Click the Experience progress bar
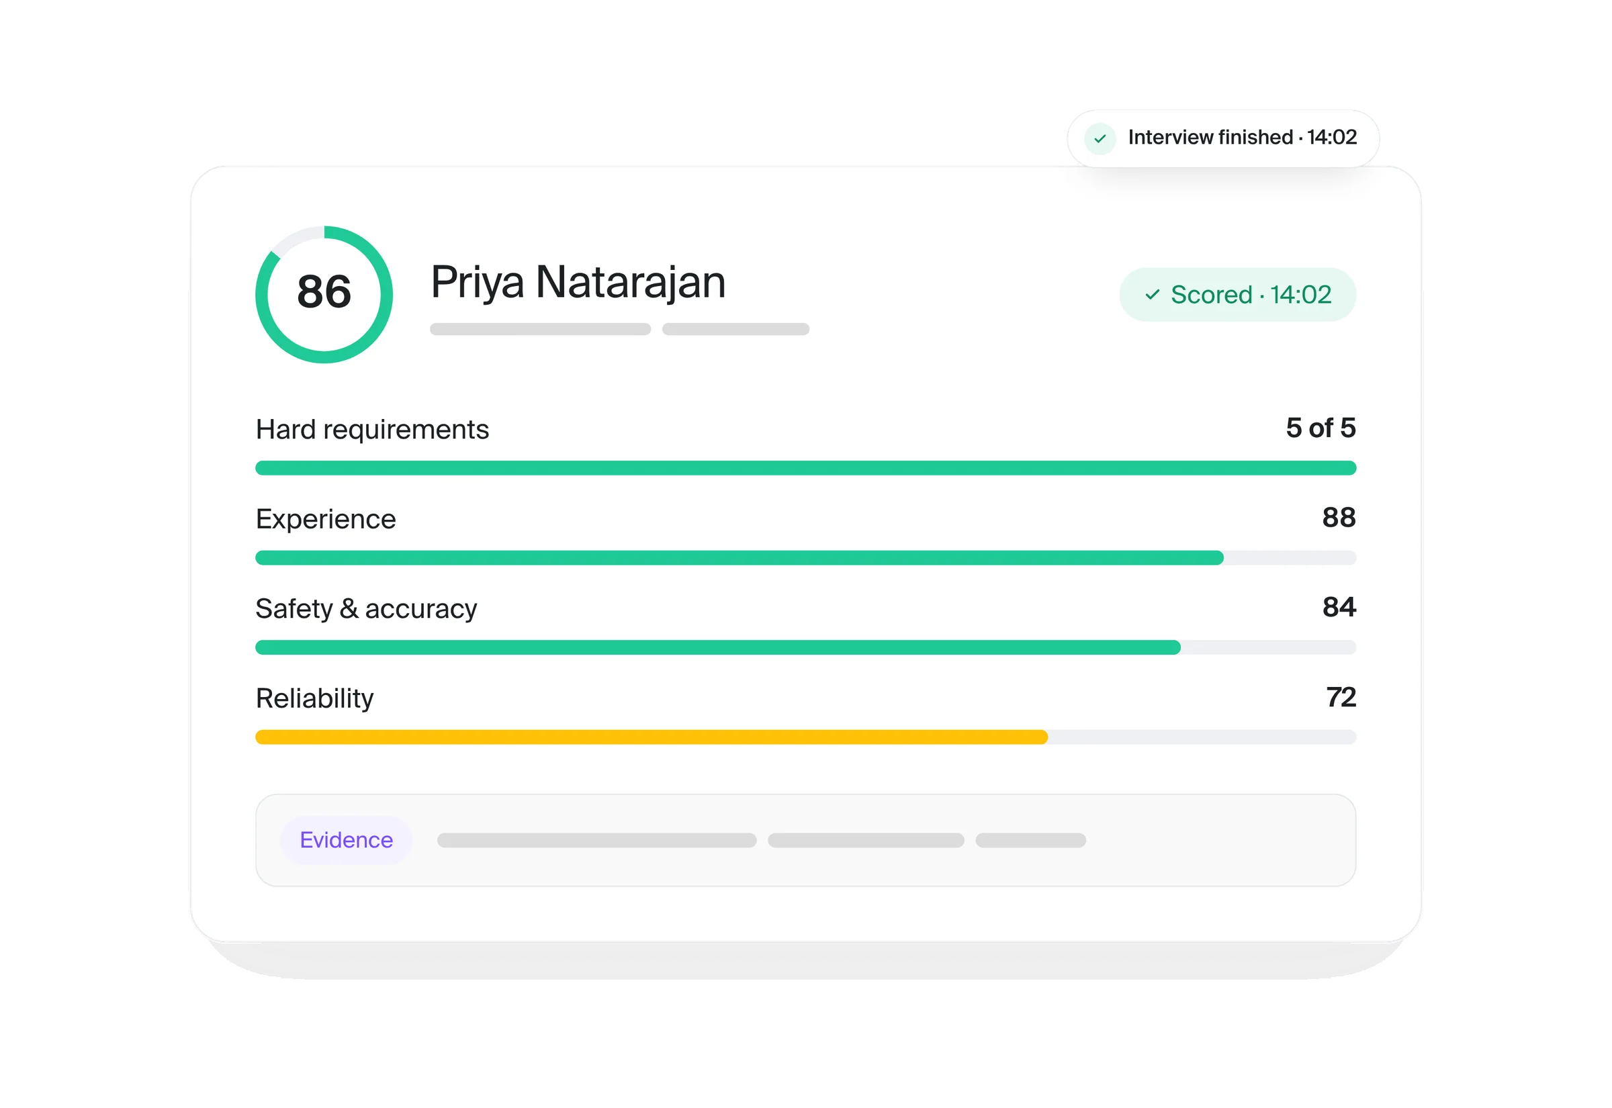This screenshot has height=1108, width=1612. [x=805, y=557]
